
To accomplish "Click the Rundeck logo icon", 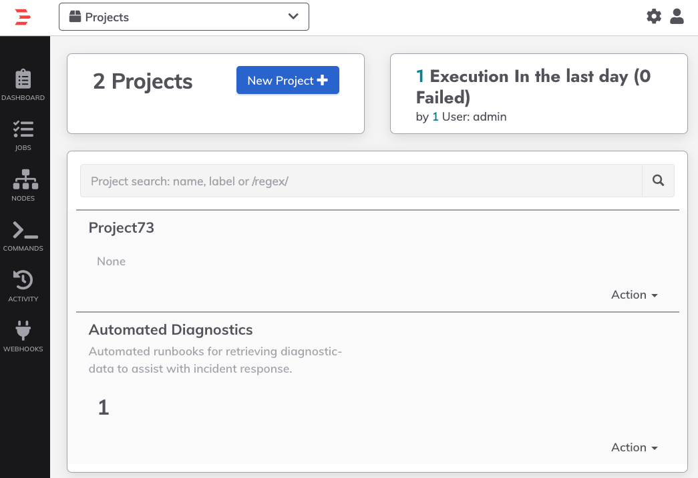I will click(23, 17).
